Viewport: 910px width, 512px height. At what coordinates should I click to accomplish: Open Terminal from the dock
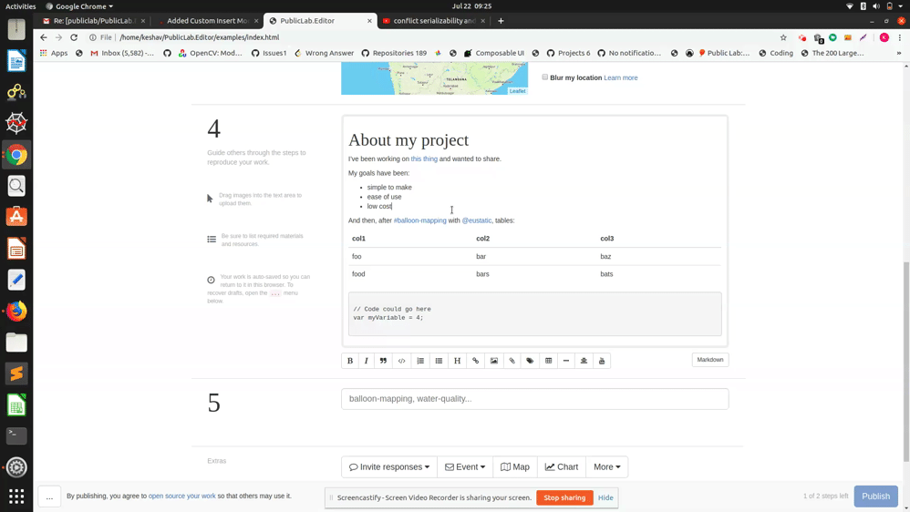click(x=16, y=435)
